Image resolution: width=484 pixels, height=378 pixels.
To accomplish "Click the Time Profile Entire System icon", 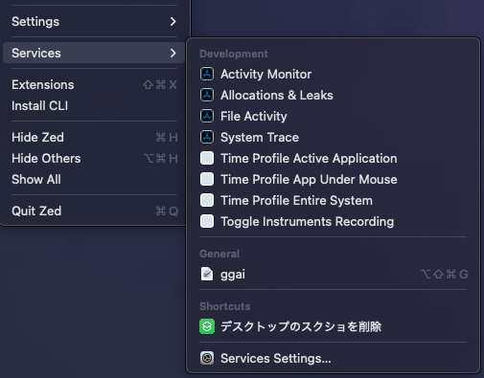I will coord(207,200).
